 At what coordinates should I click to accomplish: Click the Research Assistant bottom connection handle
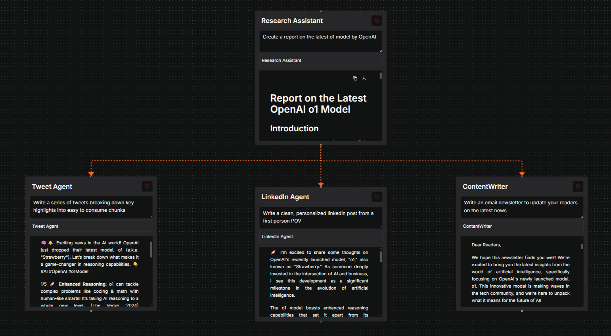pos(321,145)
